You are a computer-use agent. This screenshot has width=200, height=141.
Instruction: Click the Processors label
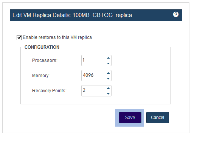[45, 60]
